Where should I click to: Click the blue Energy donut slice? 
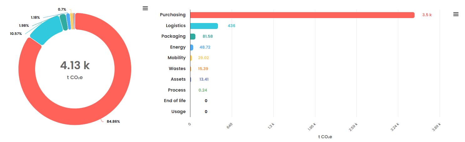[69, 21]
